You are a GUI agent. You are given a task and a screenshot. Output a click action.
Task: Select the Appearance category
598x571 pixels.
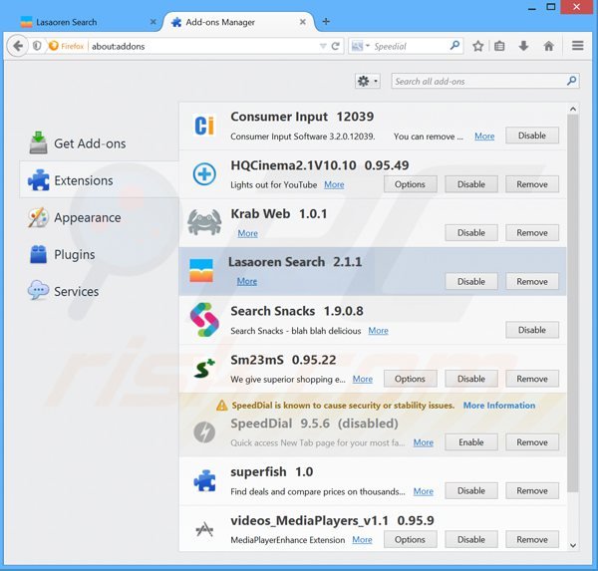click(99, 217)
